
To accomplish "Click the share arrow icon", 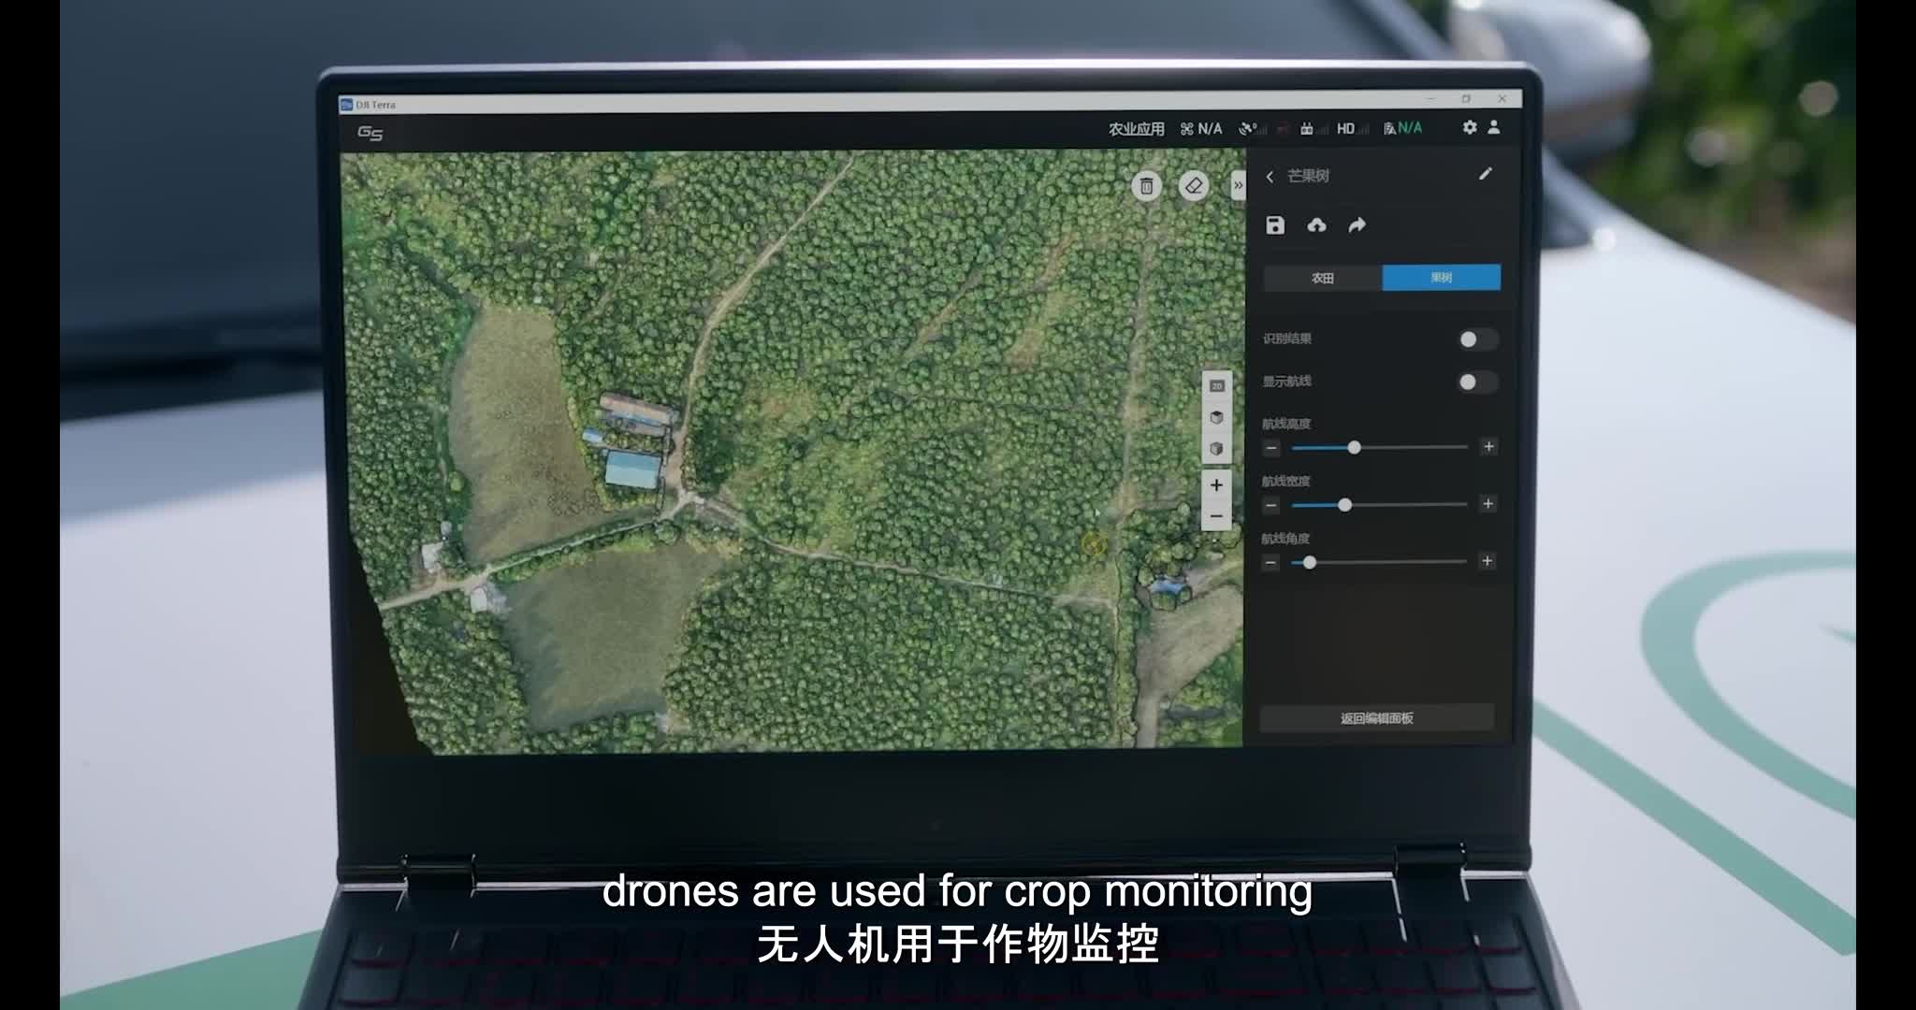I will (1357, 225).
